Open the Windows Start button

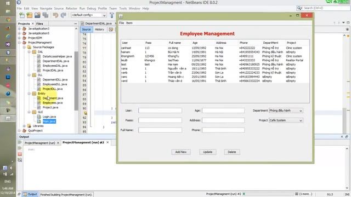(8, 3)
